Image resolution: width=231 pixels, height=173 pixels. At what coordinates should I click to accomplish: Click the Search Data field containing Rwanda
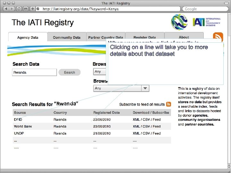point(34,72)
